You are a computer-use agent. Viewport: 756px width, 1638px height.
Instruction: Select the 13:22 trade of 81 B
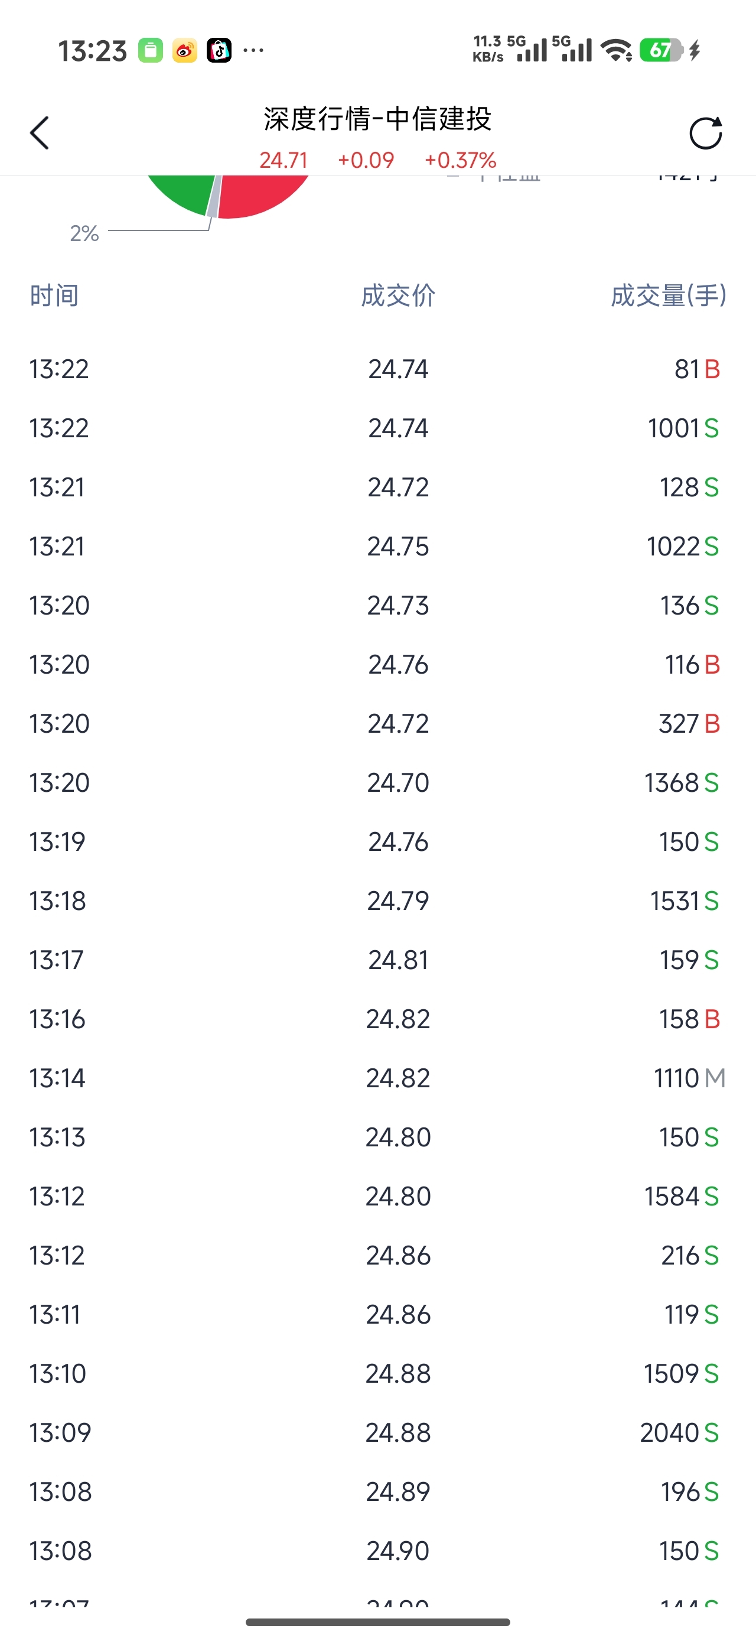pos(377,369)
